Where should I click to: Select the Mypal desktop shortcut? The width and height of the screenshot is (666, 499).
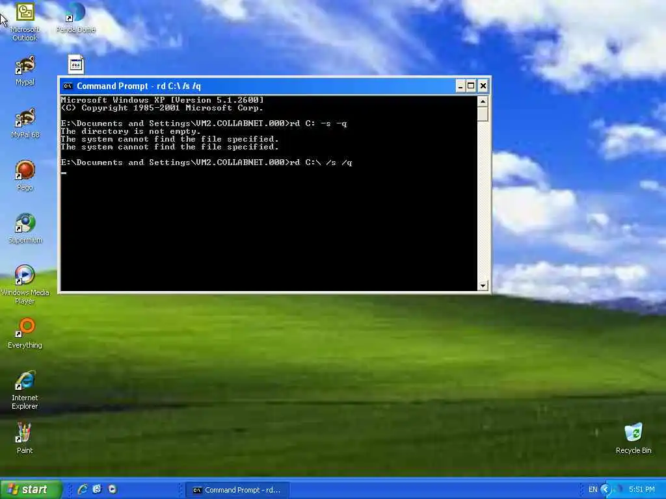25,70
